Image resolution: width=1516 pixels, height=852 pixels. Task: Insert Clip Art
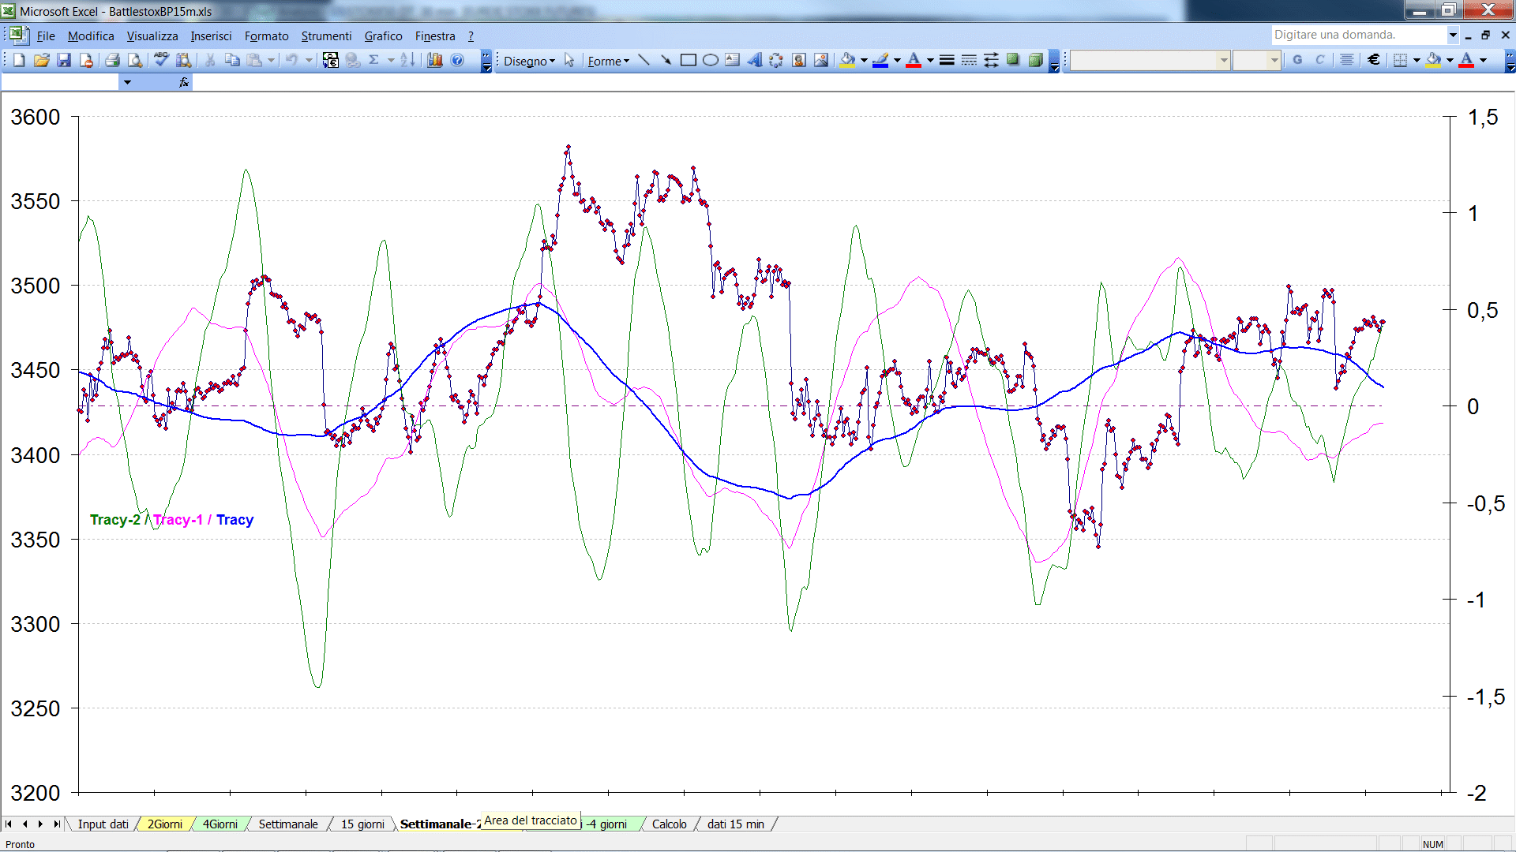pos(799,60)
